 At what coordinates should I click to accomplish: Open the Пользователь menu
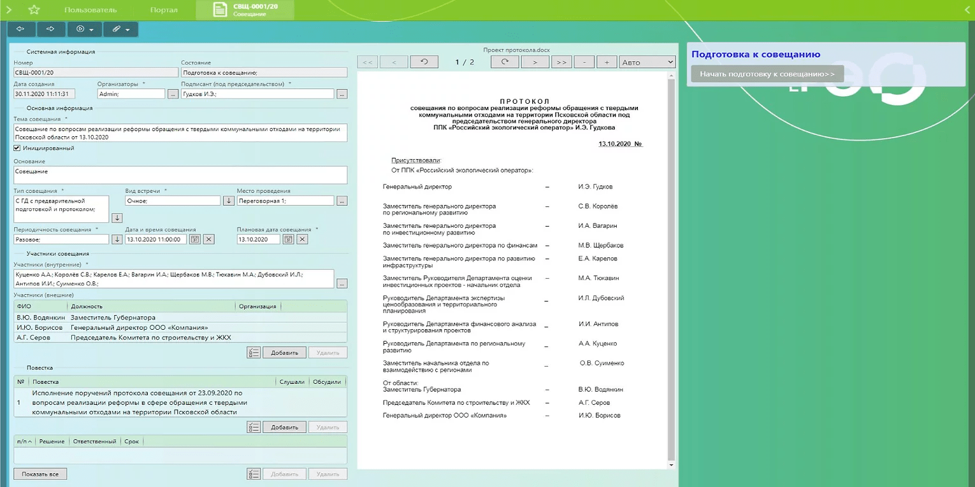[x=90, y=10]
